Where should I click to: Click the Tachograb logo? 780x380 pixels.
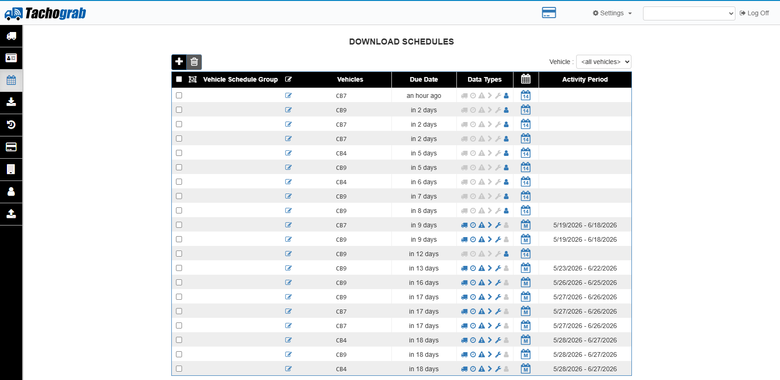(x=45, y=13)
